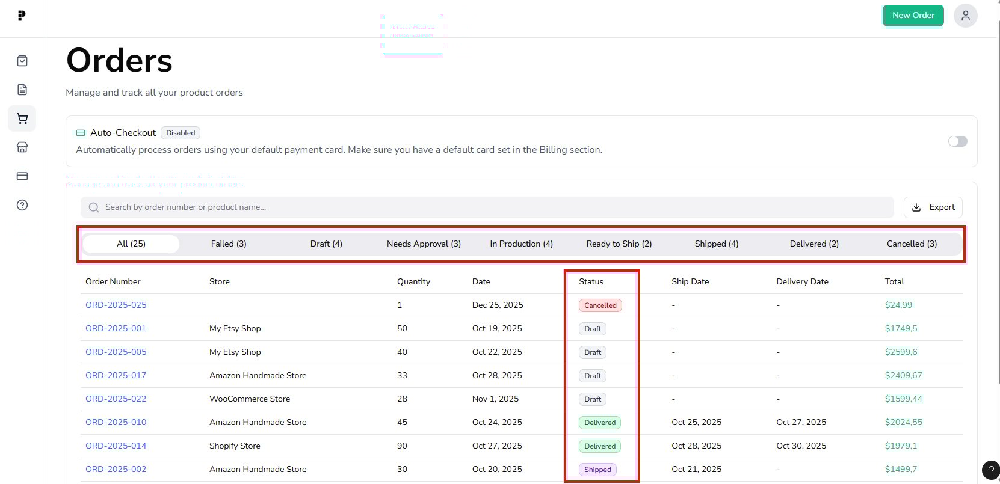Open order ORD-2025-017 link
Screen dimensions: 1000x484
pos(116,375)
